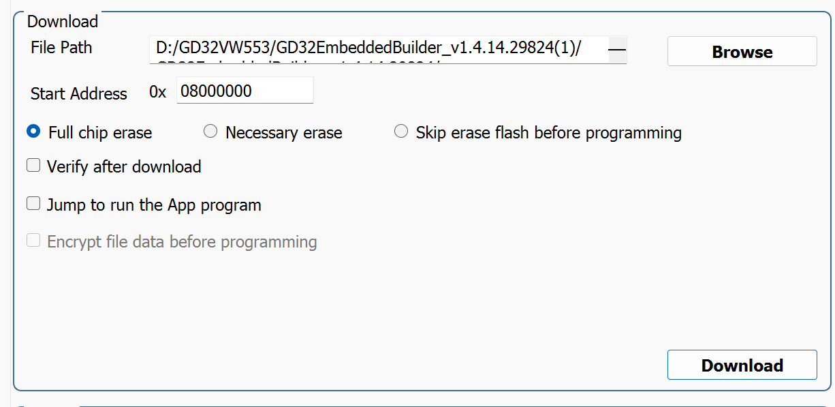Select Skip erase flash before programming radio
This screenshot has width=835, height=407.
pos(401,132)
